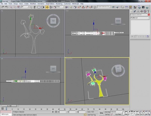The image size is (151, 116).
Task: Open the Create Selection Set dropdown
Action: point(104,7)
